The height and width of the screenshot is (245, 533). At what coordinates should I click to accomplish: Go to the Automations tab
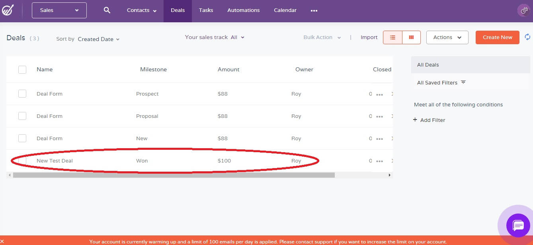pyautogui.click(x=243, y=10)
